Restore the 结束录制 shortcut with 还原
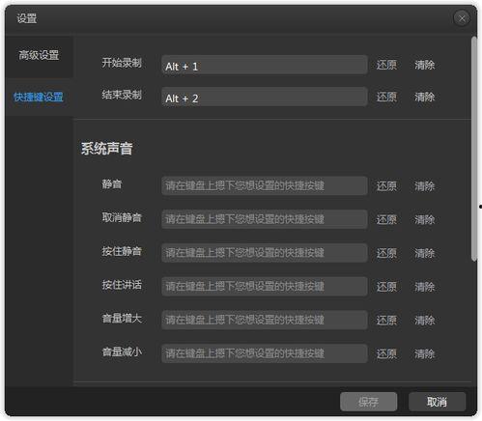482x421 pixels. pyautogui.click(x=386, y=97)
